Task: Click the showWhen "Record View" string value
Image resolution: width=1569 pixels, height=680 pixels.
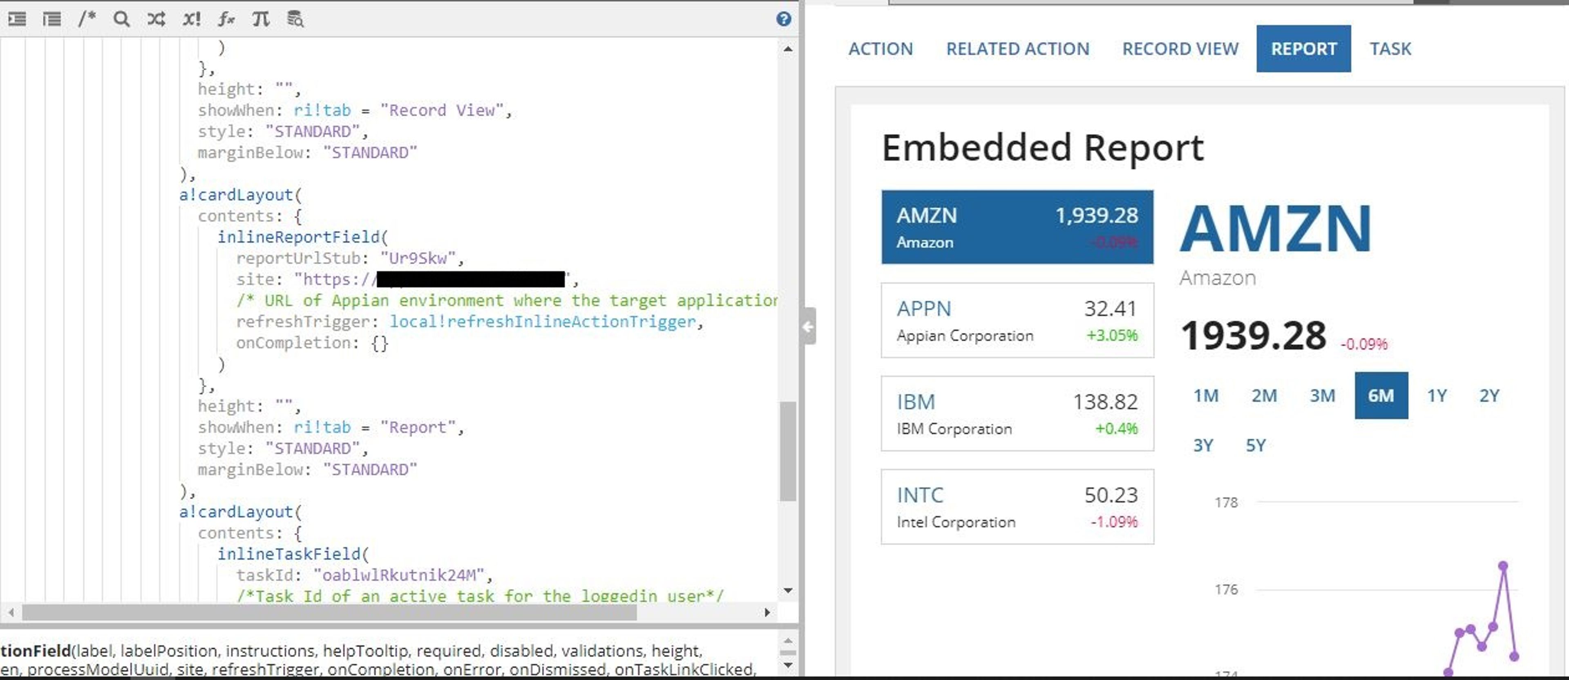Action: 442,110
